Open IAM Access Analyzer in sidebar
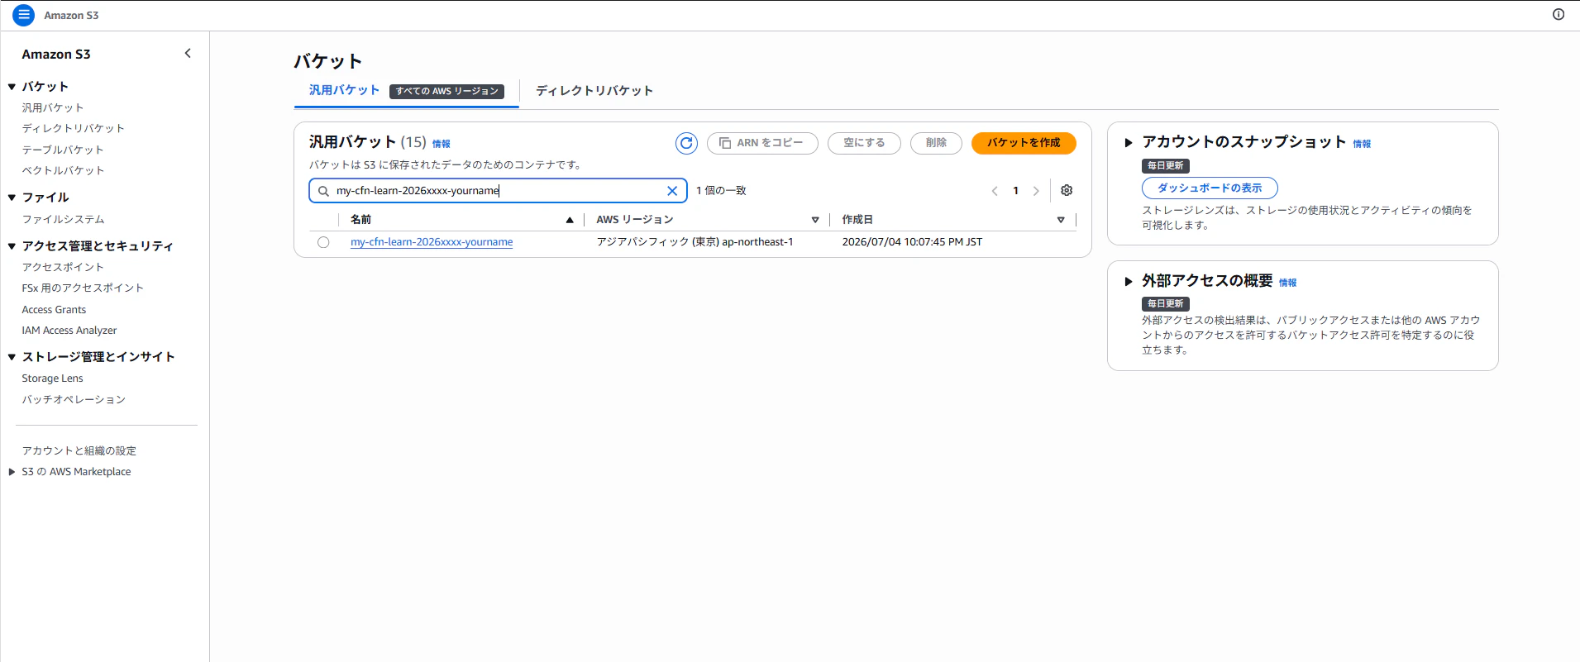 tap(69, 331)
